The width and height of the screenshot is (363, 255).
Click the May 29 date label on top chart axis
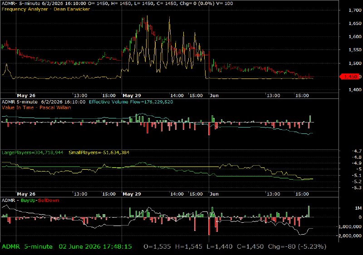click(132, 96)
